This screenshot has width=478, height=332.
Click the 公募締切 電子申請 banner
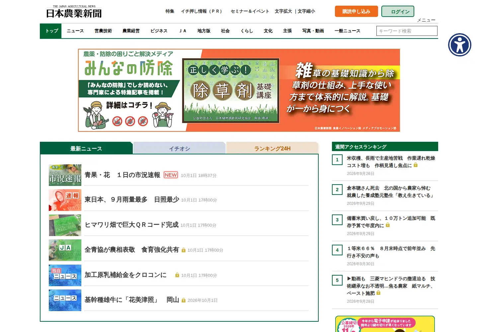click(385, 324)
